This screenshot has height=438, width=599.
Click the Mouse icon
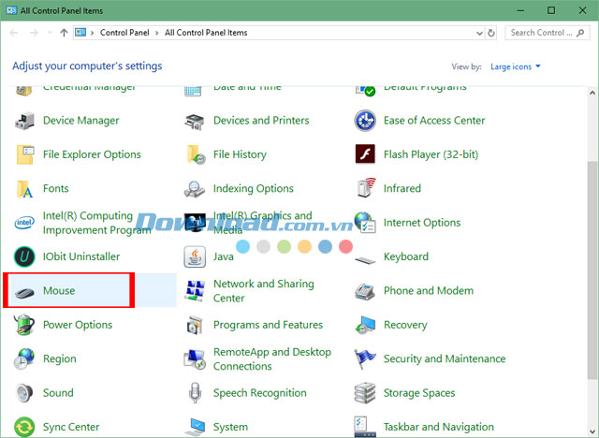point(24,293)
